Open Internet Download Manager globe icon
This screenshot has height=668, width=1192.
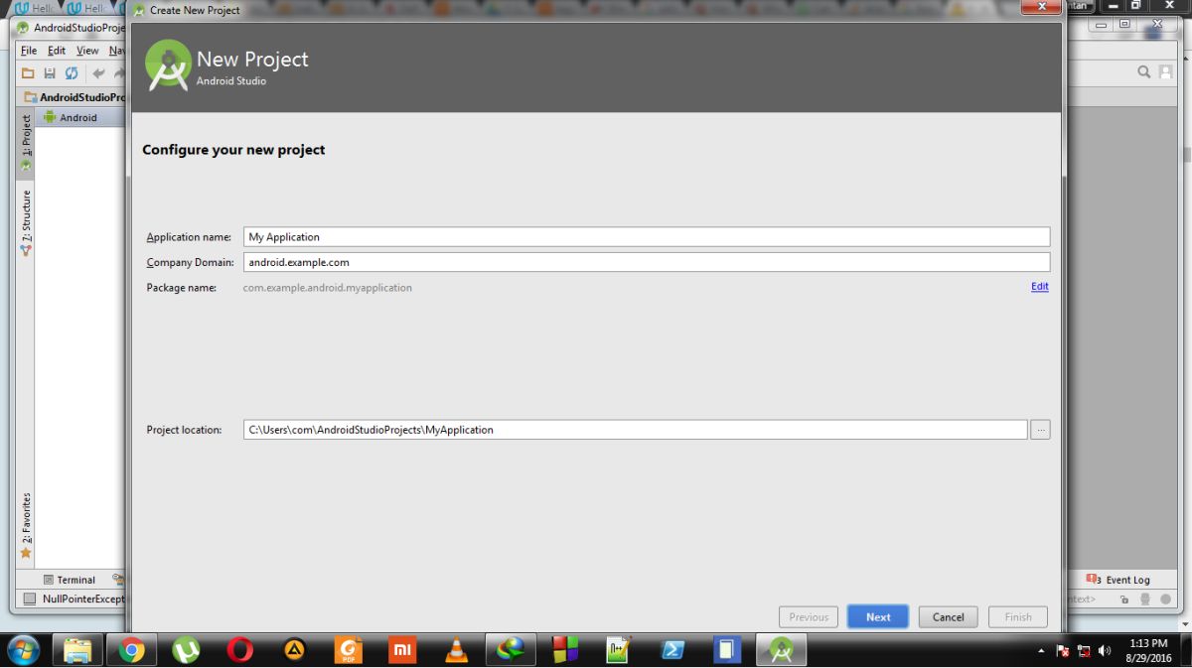[x=511, y=650]
